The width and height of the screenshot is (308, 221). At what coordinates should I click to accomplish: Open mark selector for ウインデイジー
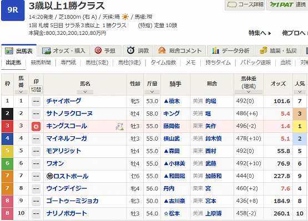pyautogui.click(x=36, y=188)
